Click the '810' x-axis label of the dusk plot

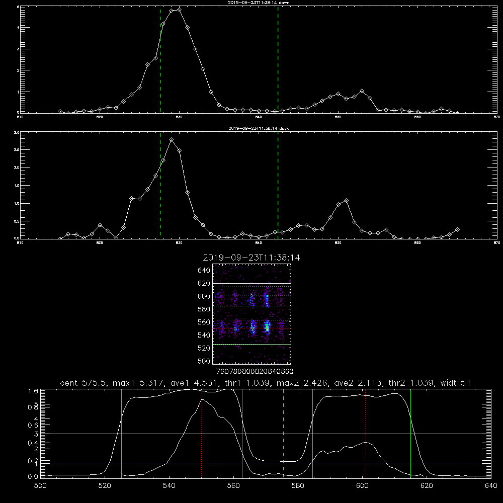pyautogui.click(x=20, y=243)
